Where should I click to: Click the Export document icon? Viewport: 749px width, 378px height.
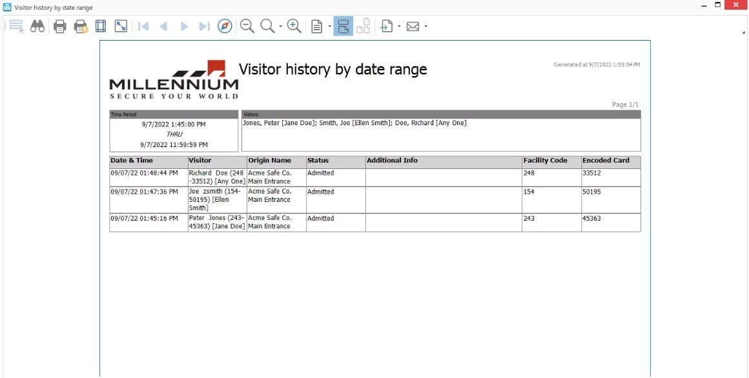tap(387, 26)
